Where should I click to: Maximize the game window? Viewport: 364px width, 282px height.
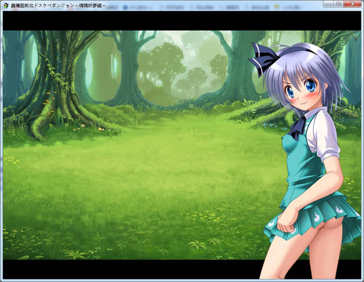(339, 4)
